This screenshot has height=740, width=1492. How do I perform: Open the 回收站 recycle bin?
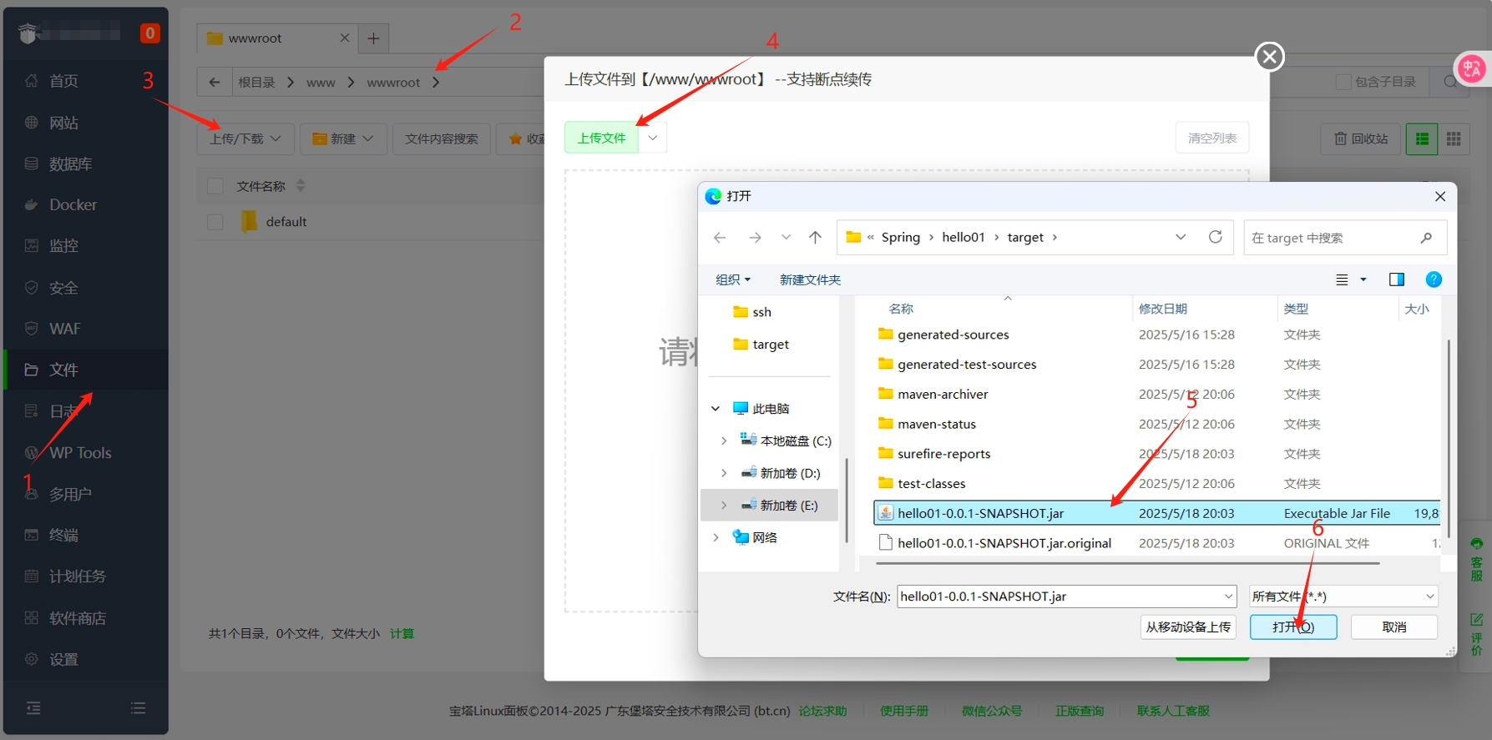[x=1360, y=138]
